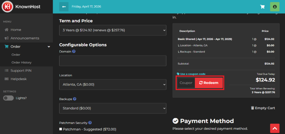285x134 pixels.
Task: Open the Backups dropdown
Action: pos(113,108)
